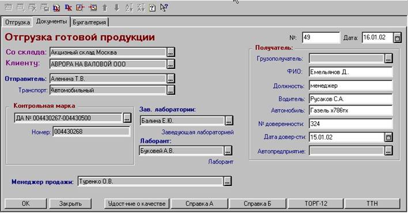The width and height of the screenshot is (408, 213).
Task: Click the input-based-on icon with left arrow
Action: click(x=80, y=8)
